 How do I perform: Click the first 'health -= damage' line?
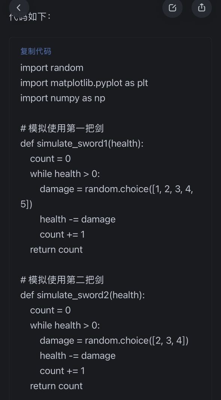point(78,219)
